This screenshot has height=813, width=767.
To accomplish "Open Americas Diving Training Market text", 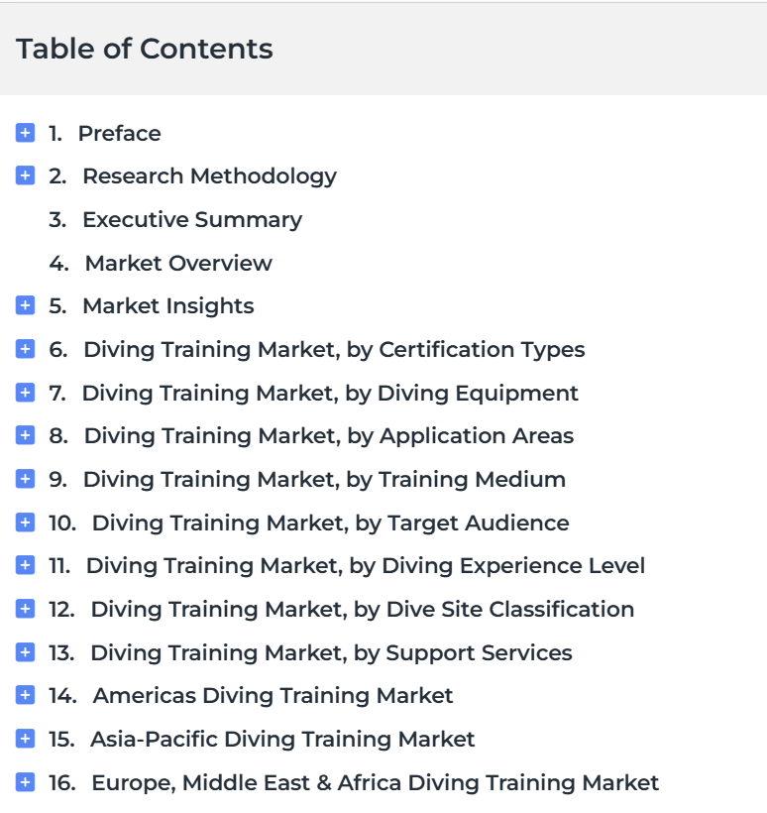I will [x=273, y=696].
